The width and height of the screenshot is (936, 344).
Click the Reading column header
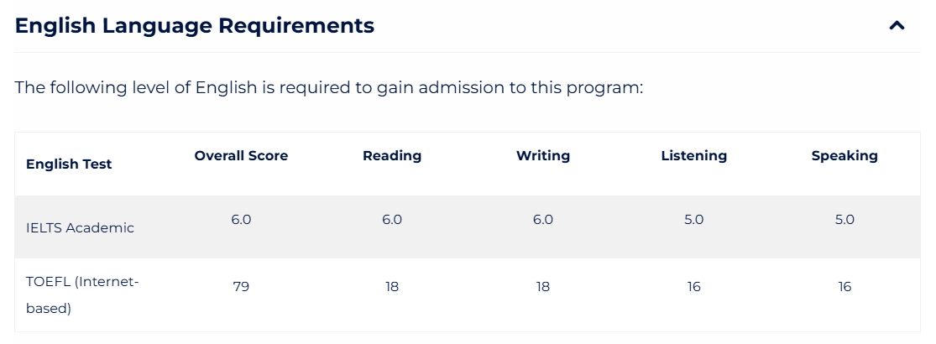[392, 155]
